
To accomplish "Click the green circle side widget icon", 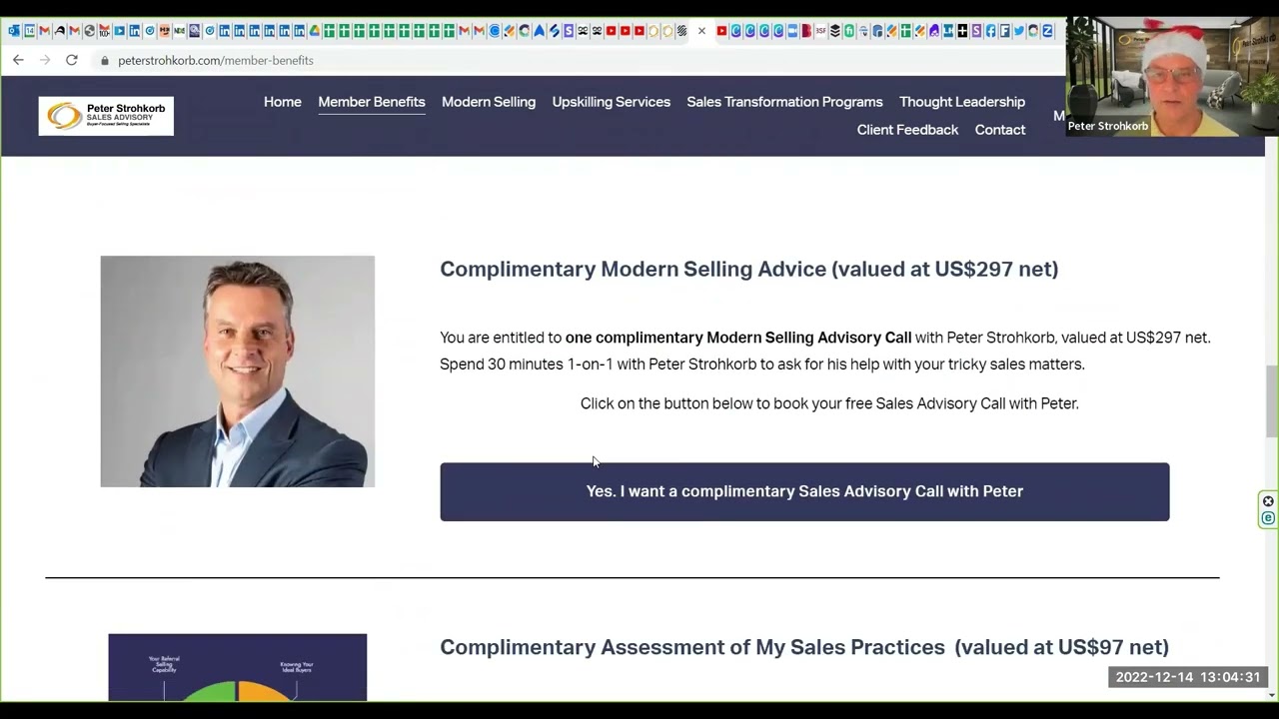I will 1268,518.
